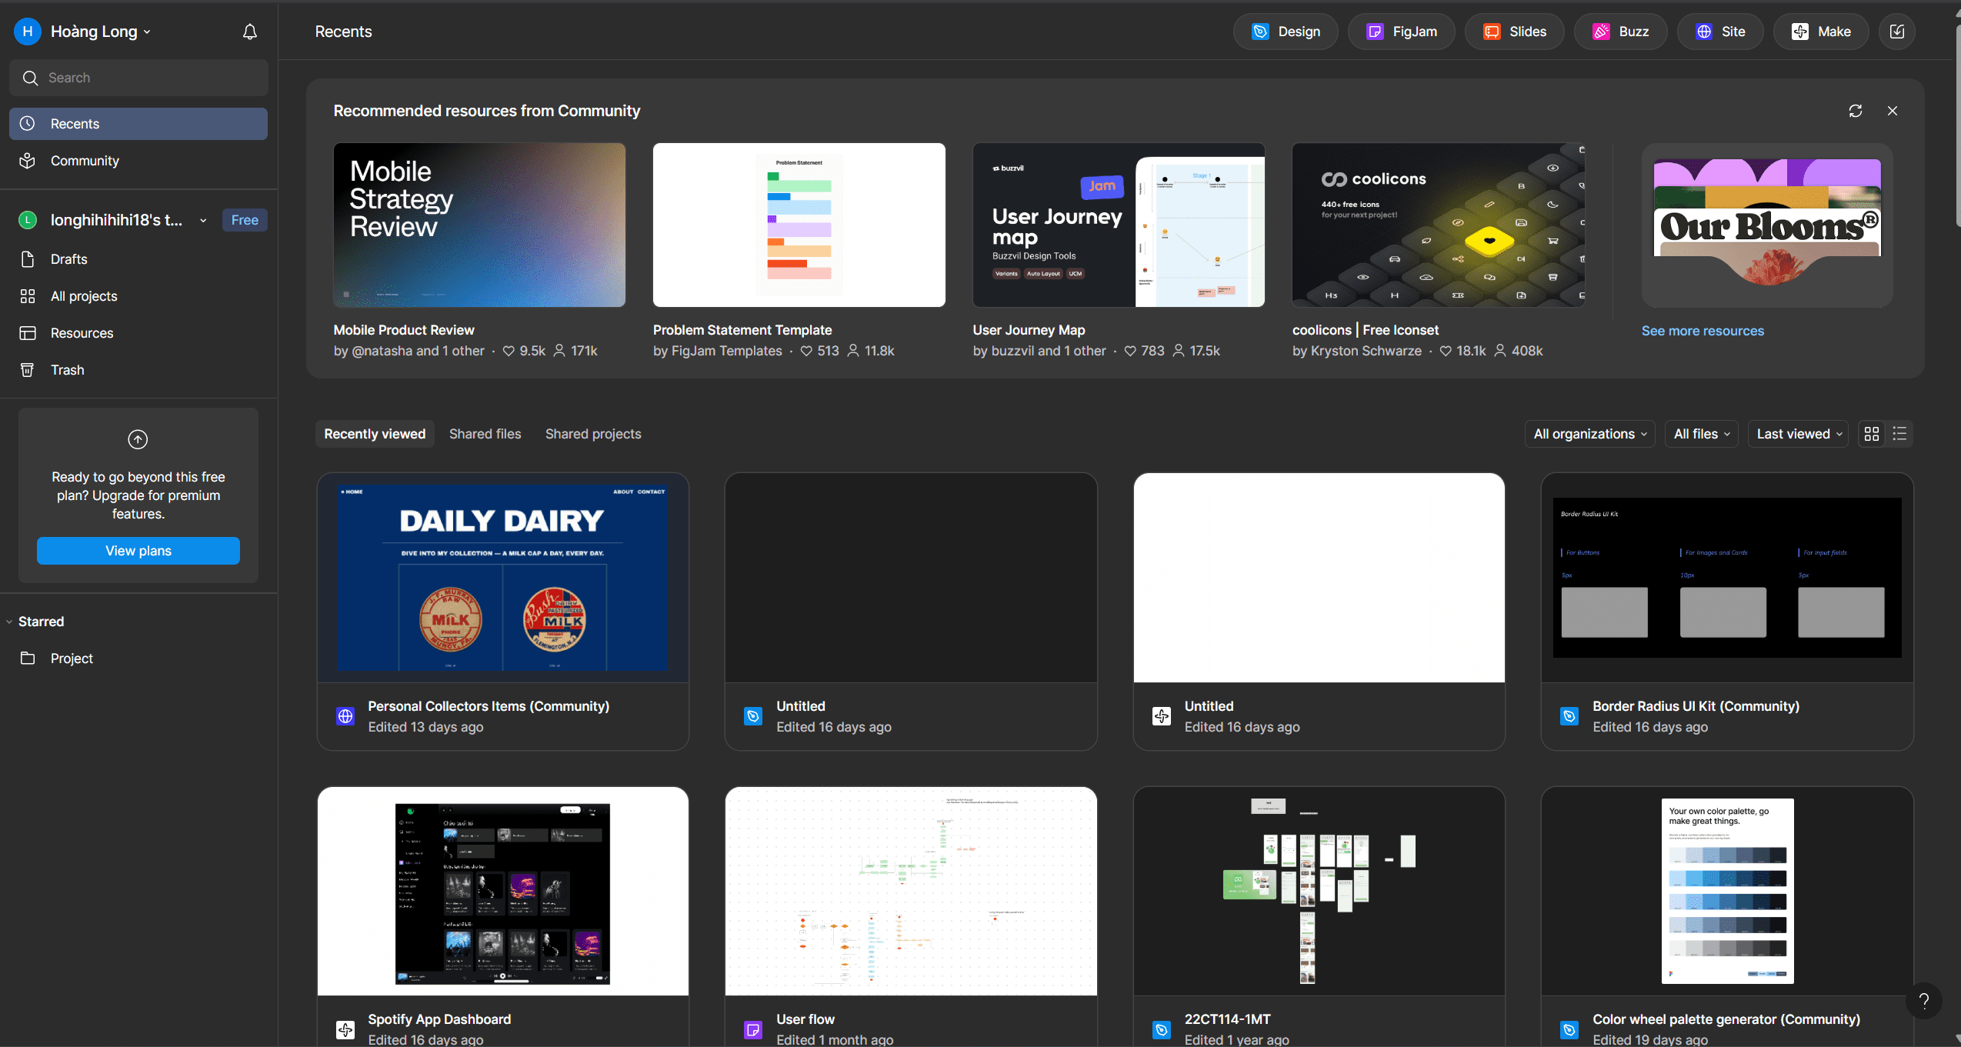This screenshot has height=1047, width=1961.
Task: Collapse the Starred section
Action: click(x=9, y=622)
